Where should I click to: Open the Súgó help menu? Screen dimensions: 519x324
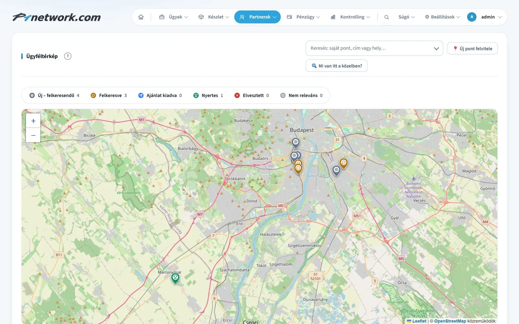(406, 17)
